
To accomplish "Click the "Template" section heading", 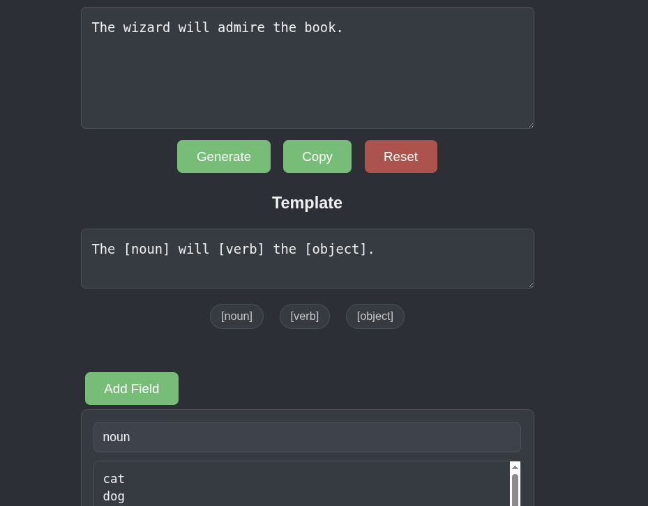I will click(x=307, y=203).
